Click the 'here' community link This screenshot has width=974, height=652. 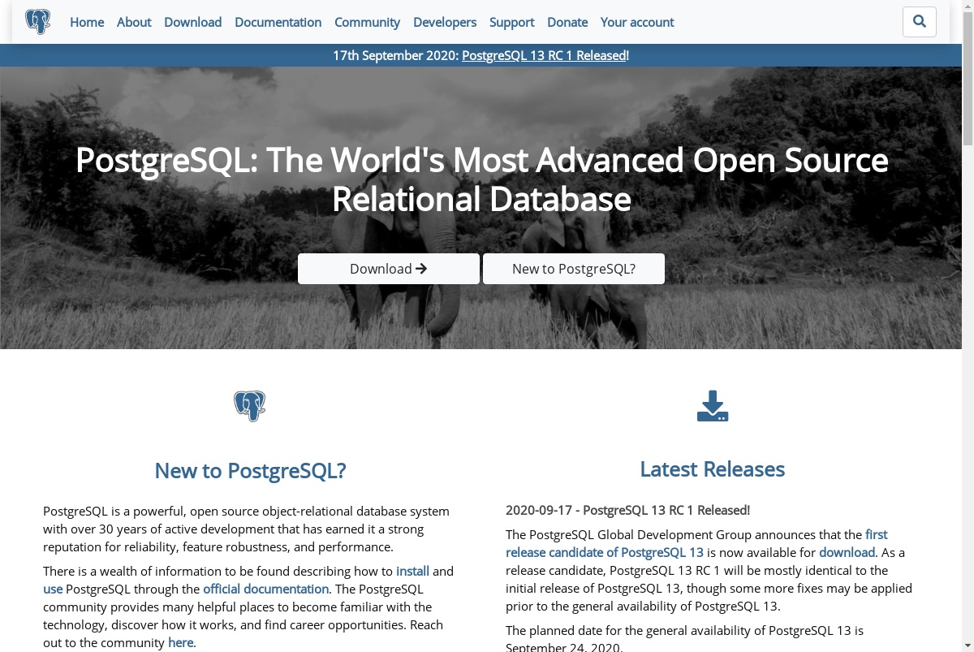pos(180,642)
